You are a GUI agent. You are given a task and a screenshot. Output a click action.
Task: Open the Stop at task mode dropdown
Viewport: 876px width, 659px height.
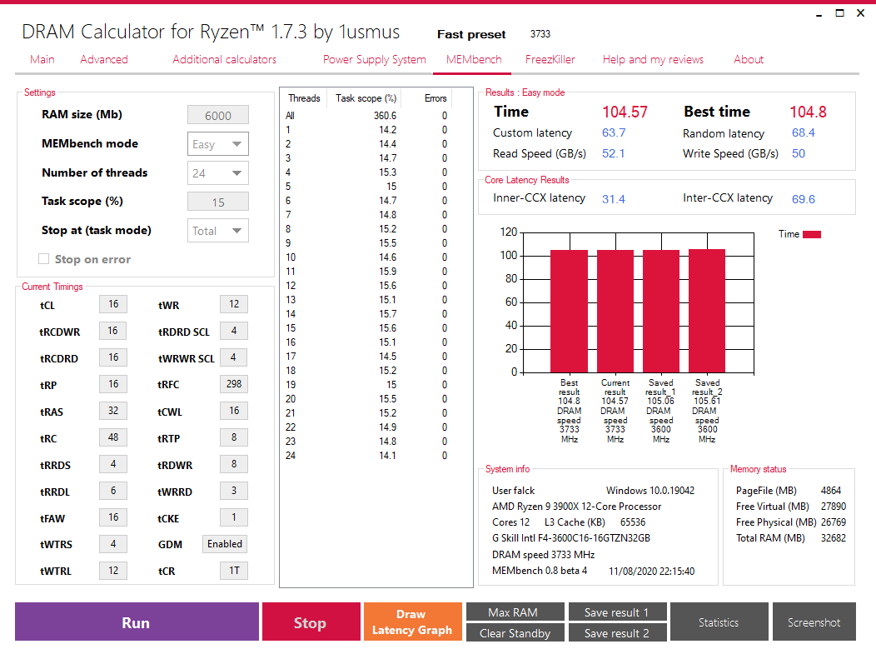click(218, 231)
